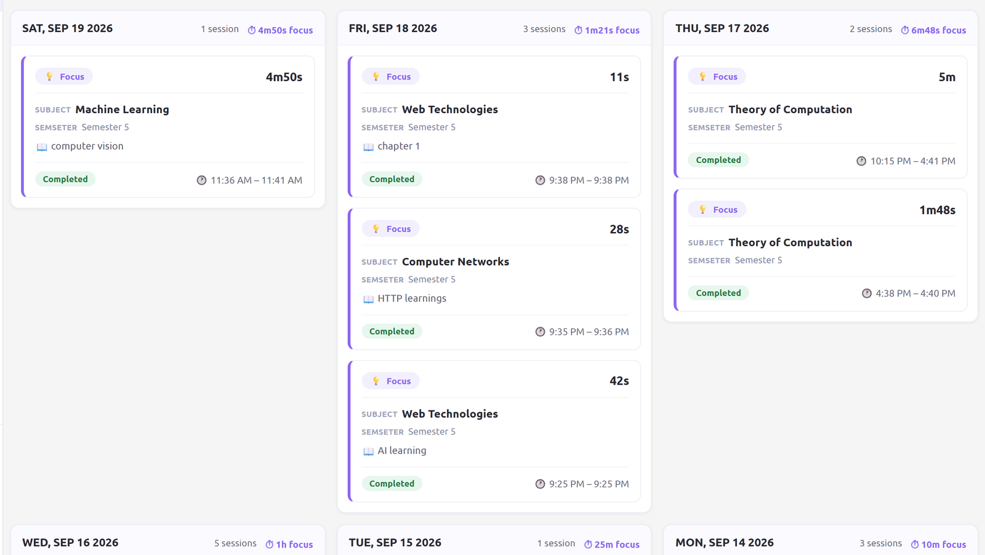Select the Fri, Sep 18 2026 date header

[x=393, y=28]
